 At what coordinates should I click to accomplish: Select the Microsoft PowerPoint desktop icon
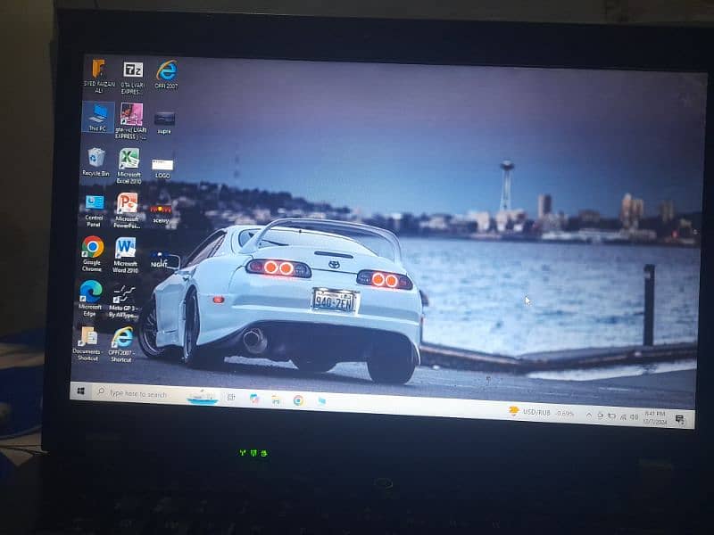pyautogui.click(x=128, y=204)
